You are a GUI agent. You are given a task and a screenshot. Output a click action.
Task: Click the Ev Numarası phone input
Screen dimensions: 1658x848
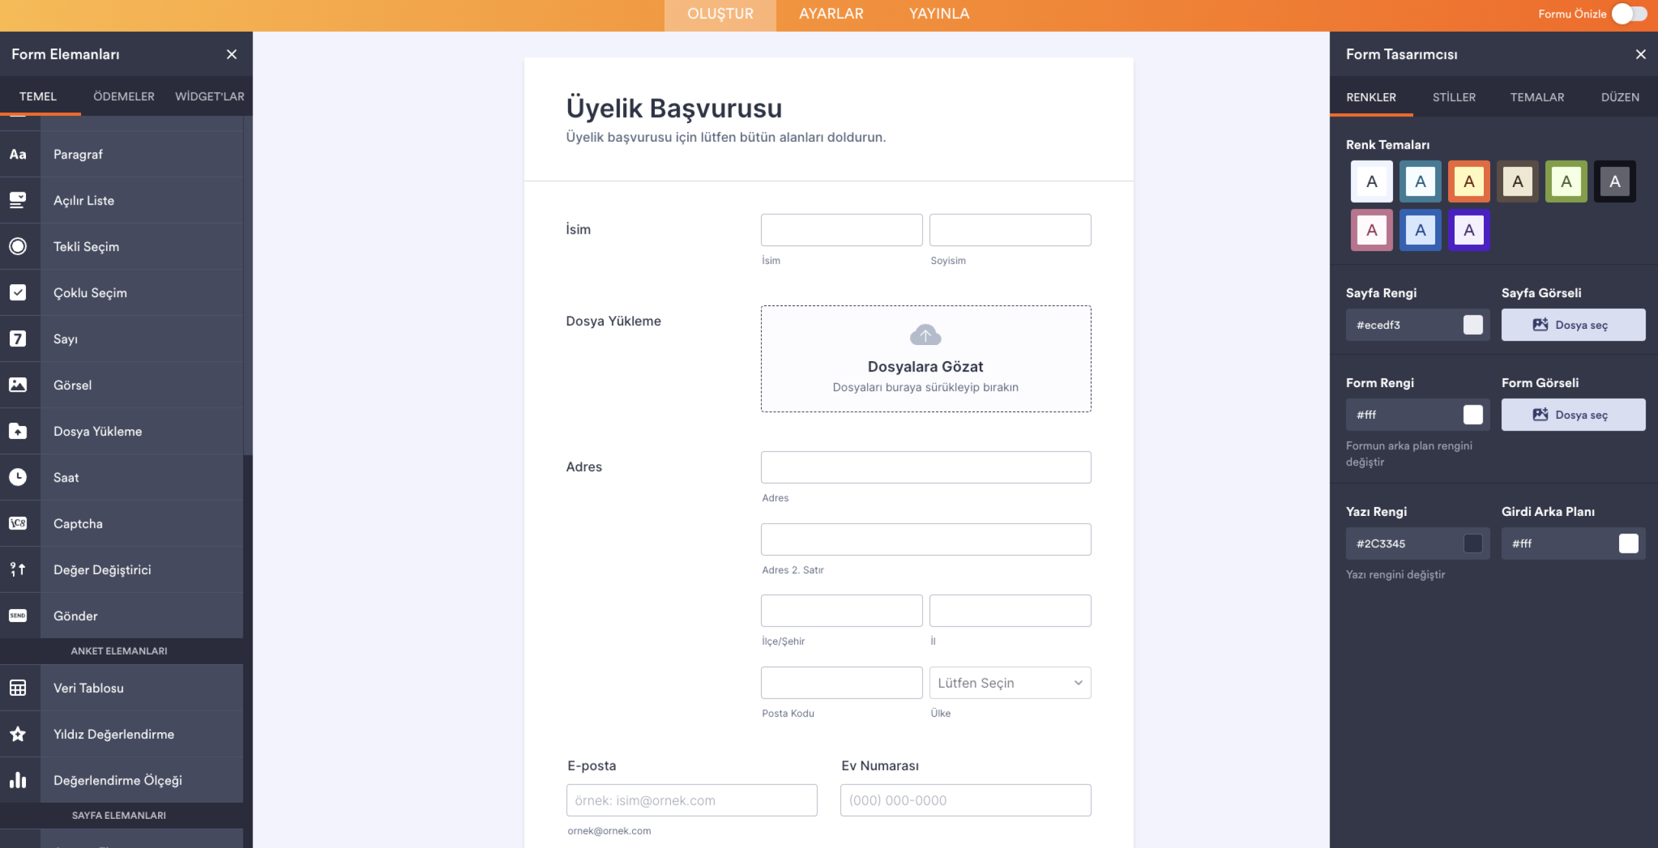[965, 800]
